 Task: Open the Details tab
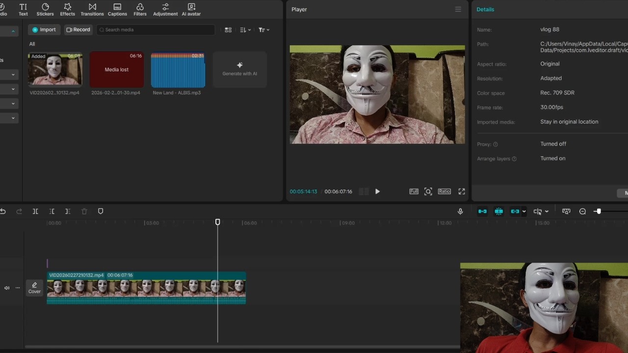coord(485,9)
